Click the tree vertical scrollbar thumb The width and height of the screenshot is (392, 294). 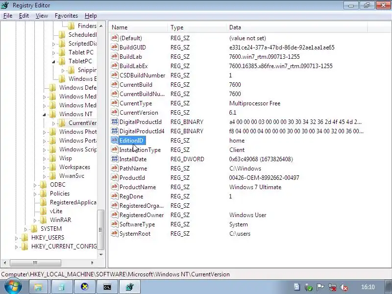pos(101,229)
